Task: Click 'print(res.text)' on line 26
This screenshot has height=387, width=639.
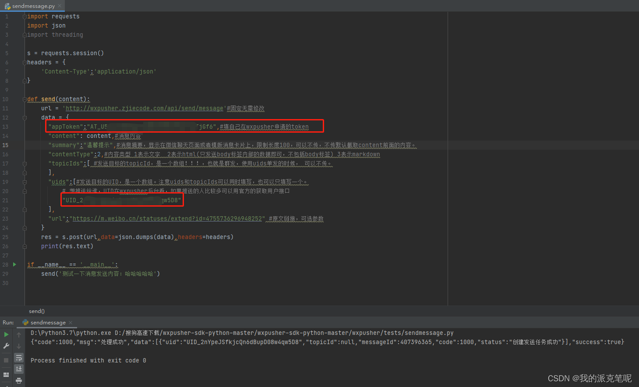Action: tap(67, 246)
